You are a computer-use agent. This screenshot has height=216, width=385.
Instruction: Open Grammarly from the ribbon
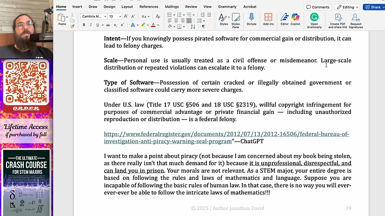(314, 21)
